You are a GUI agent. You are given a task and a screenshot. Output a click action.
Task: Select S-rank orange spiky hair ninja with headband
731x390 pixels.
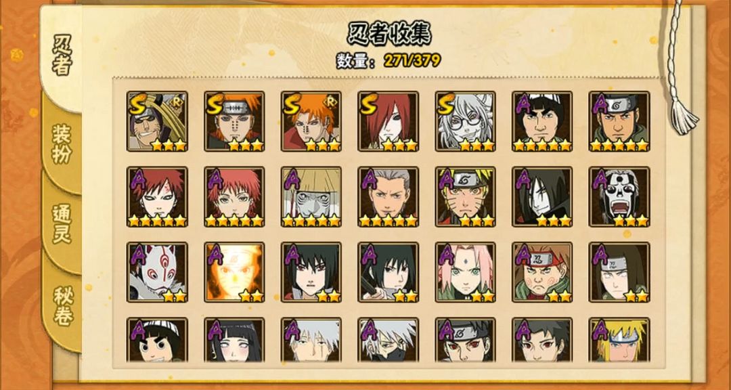click(234, 121)
